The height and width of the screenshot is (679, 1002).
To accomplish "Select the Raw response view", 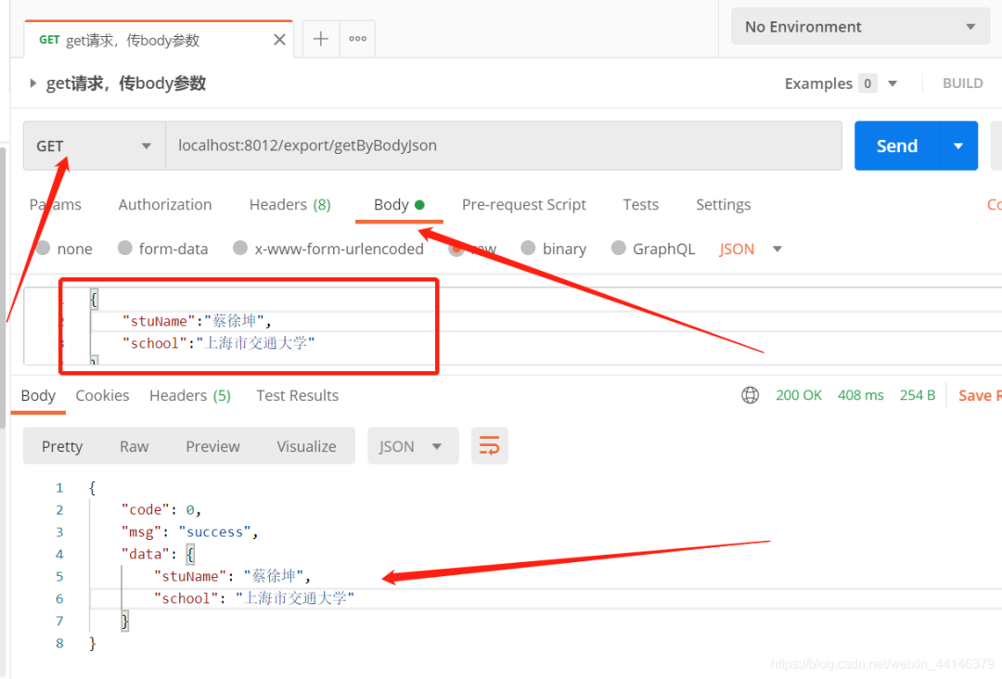I will coord(135,446).
